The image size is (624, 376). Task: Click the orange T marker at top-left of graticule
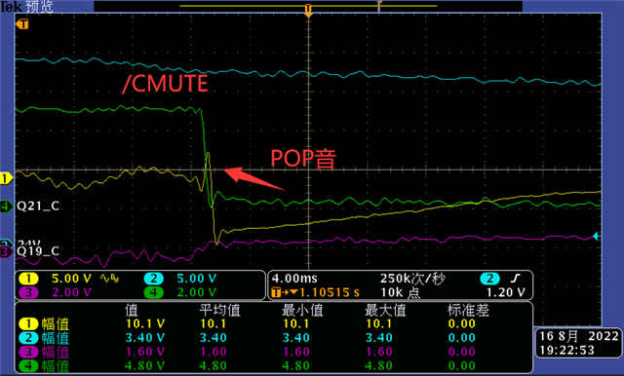pos(22,24)
